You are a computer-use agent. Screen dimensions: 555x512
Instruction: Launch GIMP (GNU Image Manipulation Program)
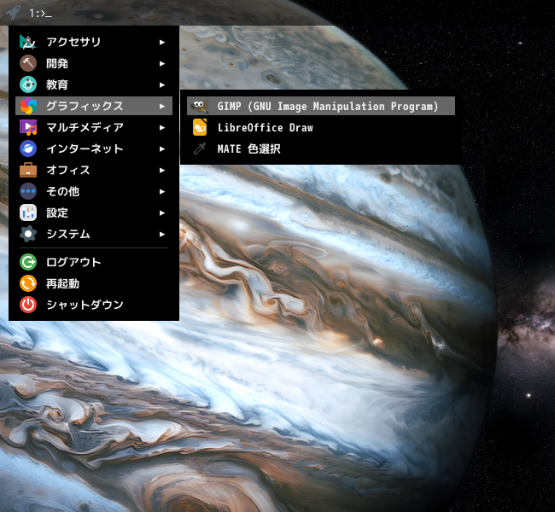click(321, 106)
